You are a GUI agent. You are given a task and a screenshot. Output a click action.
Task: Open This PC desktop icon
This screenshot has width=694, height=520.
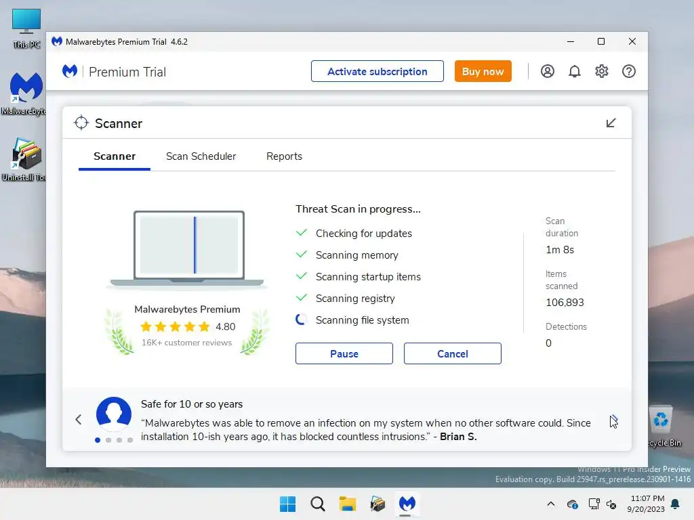click(26, 28)
